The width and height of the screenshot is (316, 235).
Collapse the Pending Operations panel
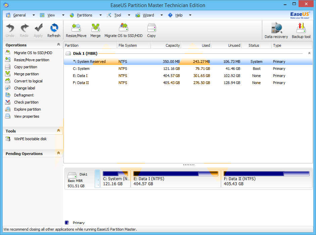coord(58,153)
